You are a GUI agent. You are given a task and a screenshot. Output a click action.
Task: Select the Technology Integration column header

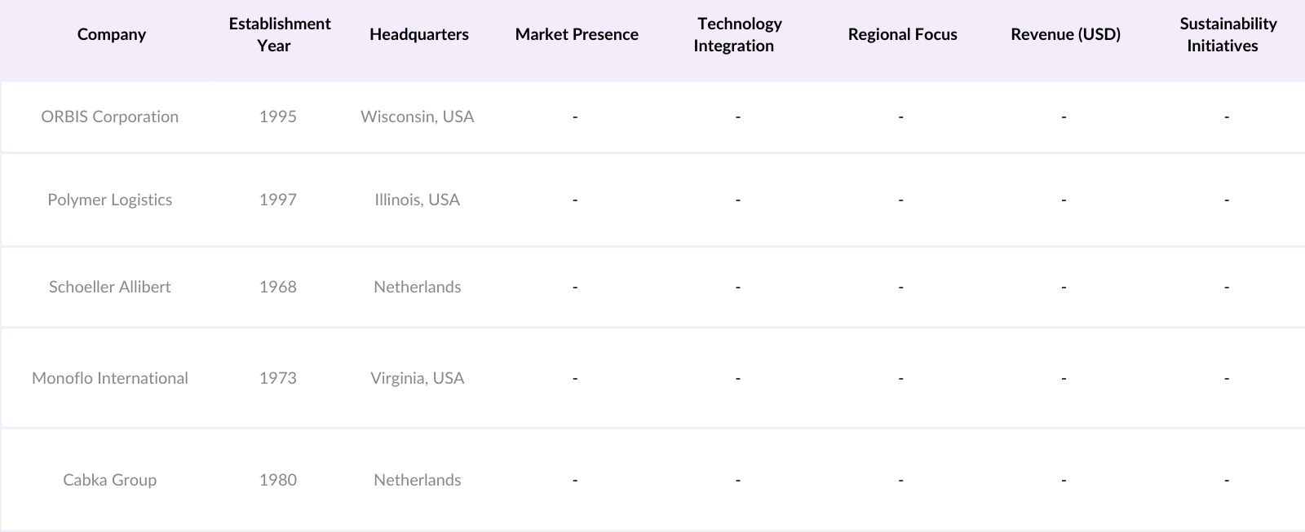[x=737, y=34]
